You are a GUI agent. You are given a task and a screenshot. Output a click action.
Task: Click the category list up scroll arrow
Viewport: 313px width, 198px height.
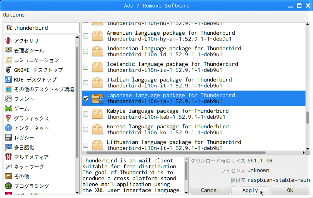point(77,37)
